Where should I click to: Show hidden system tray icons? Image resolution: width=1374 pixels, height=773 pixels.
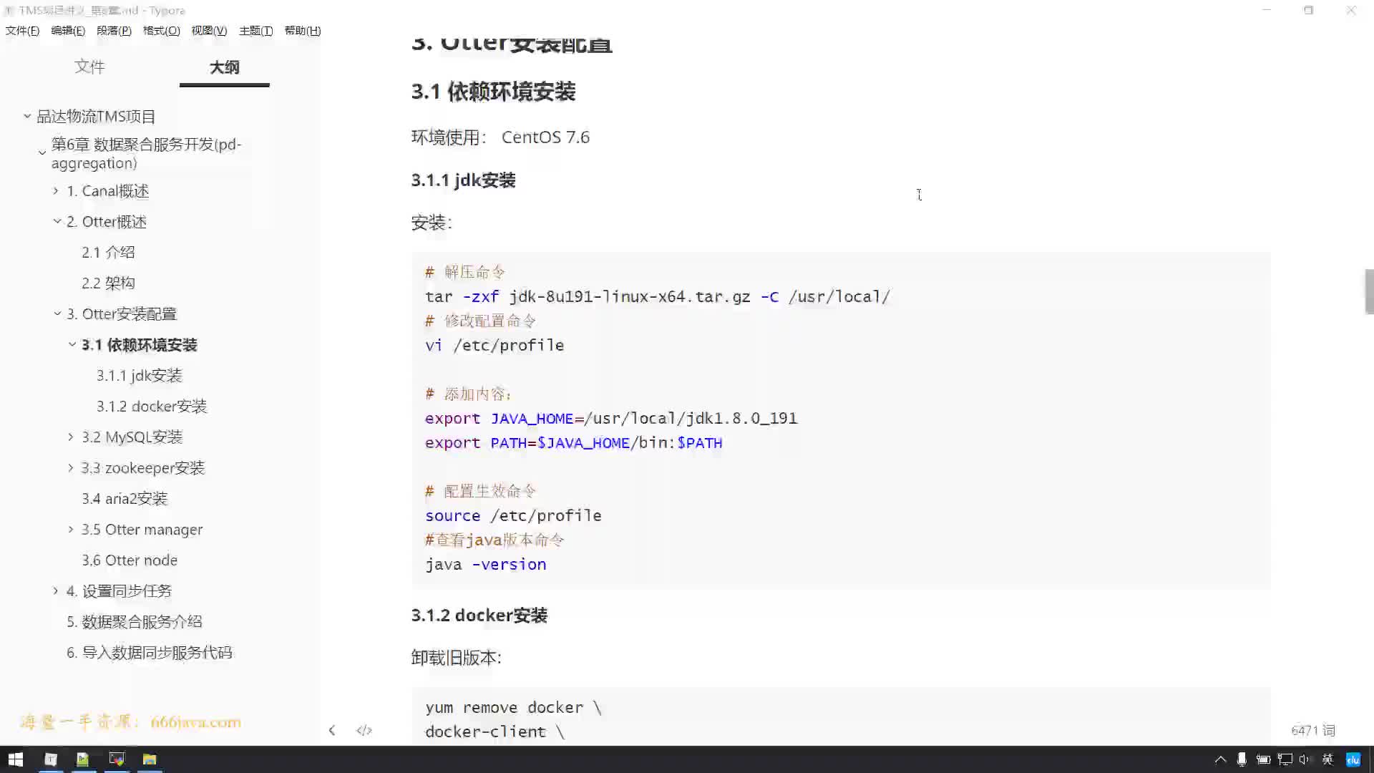point(1221,759)
